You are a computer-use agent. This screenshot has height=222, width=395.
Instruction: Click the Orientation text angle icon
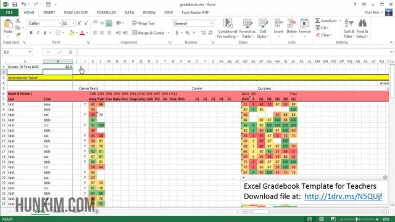pos(118,23)
